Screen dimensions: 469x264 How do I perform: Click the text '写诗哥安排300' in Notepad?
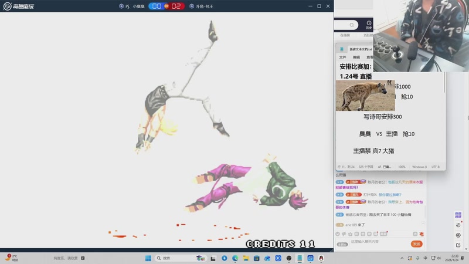pos(383,117)
